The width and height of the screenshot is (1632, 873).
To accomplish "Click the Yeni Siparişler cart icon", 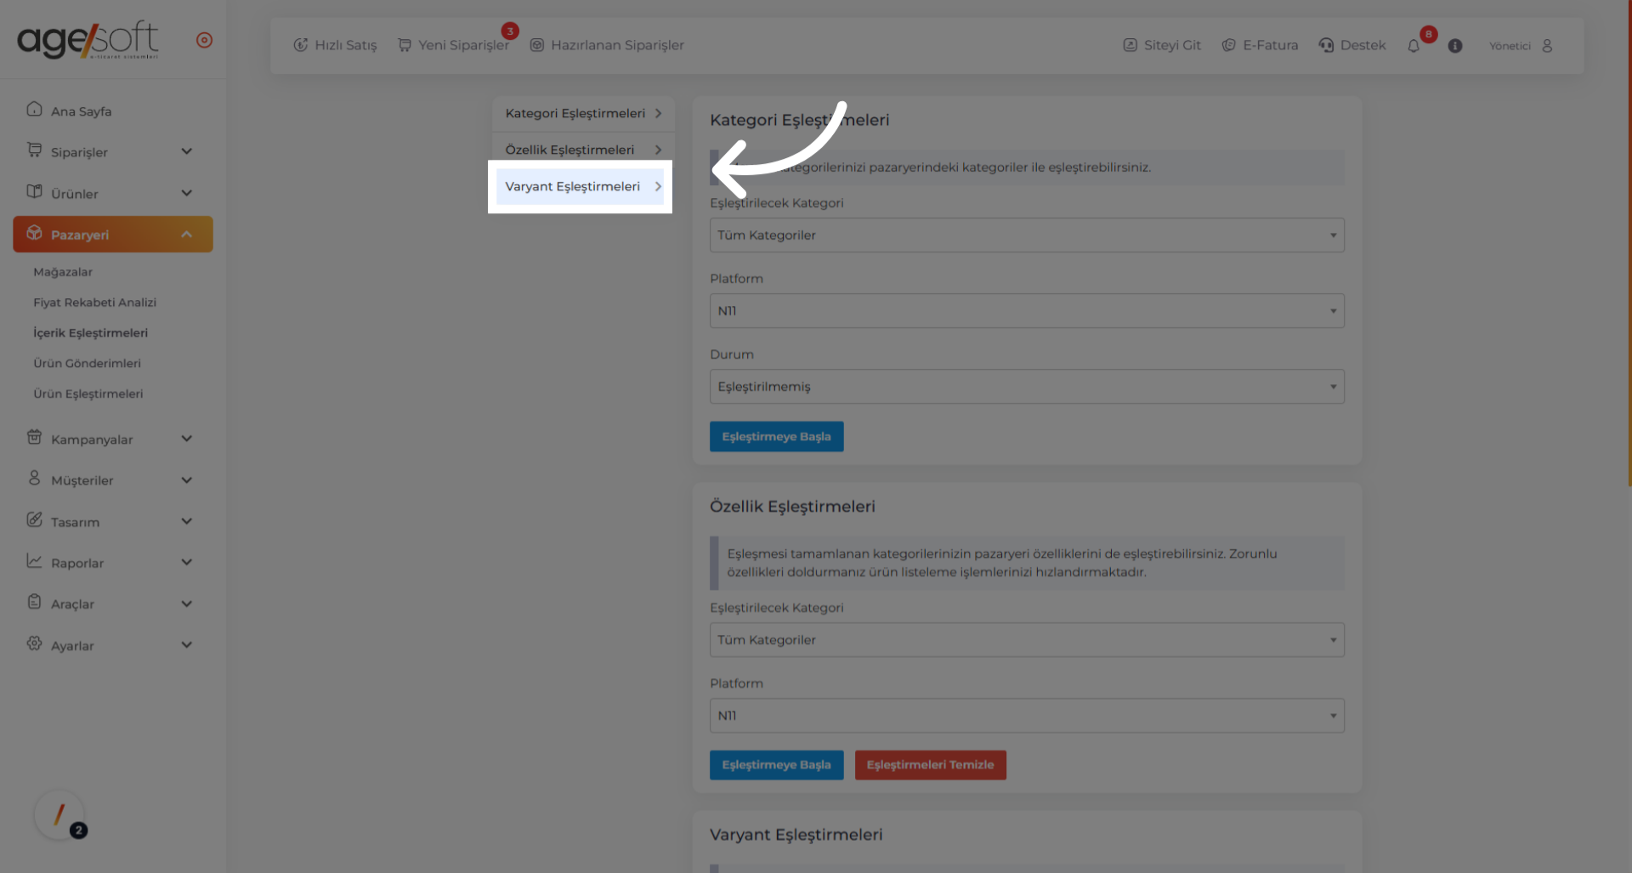I will tap(405, 45).
